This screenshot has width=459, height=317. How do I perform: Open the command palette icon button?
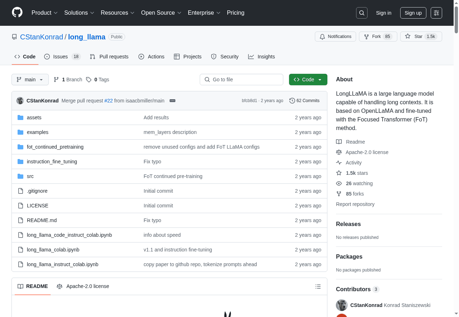click(436, 13)
